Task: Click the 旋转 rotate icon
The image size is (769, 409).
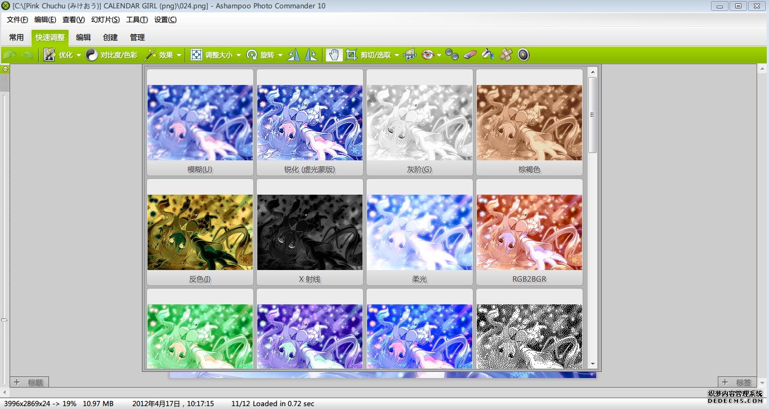Action: click(252, 55)
